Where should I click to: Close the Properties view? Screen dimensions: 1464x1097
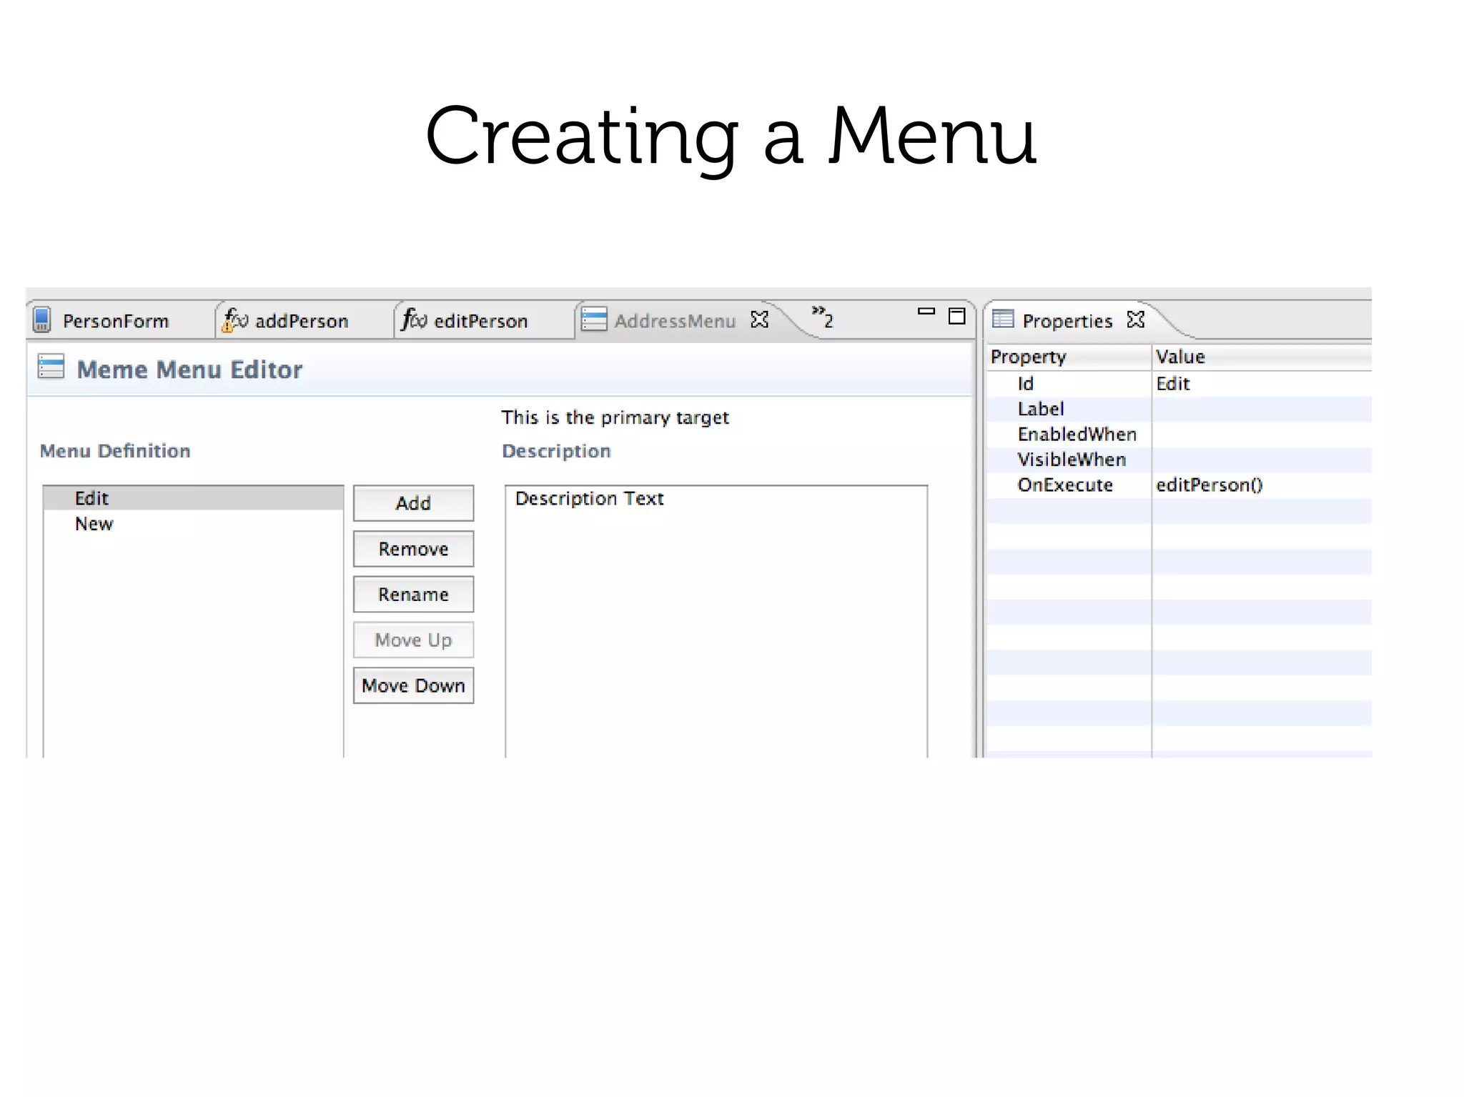(x=1135, y=319)
